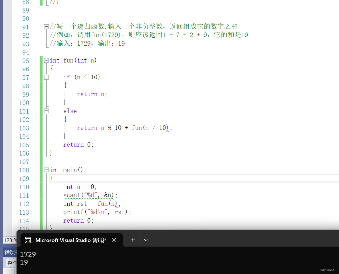Click the 'int rst = fun(n);' line

(92, 204)
